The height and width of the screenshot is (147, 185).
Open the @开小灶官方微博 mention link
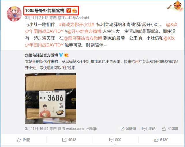(x=84, y=31)
